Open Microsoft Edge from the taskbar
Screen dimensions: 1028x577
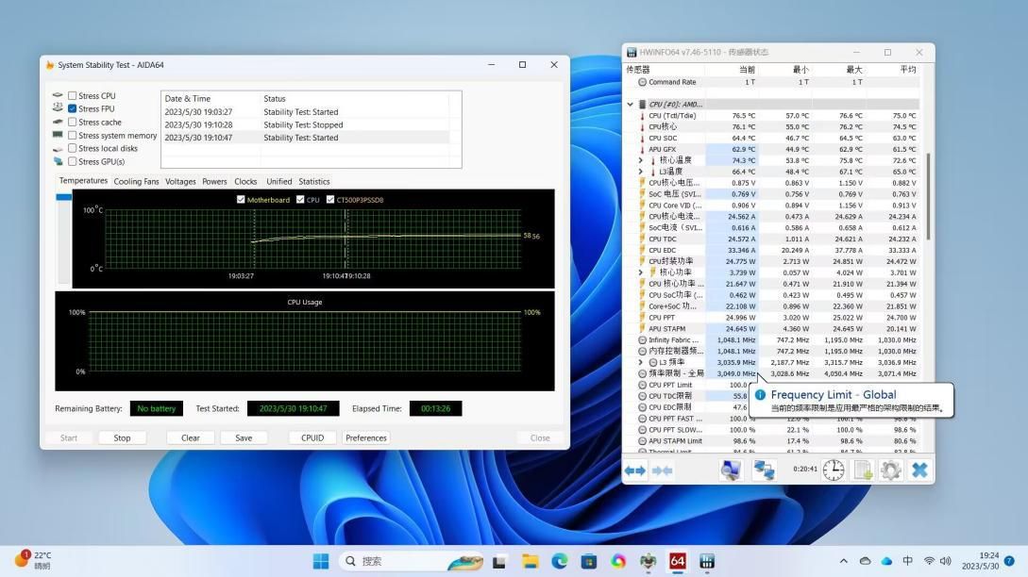coord(559,561)
